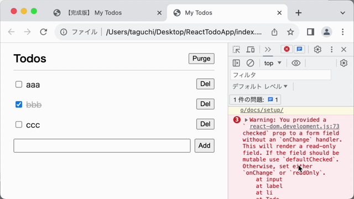Open site info icon in address bar
Viewport: 354px width, 199px height.
pos(64,32)
